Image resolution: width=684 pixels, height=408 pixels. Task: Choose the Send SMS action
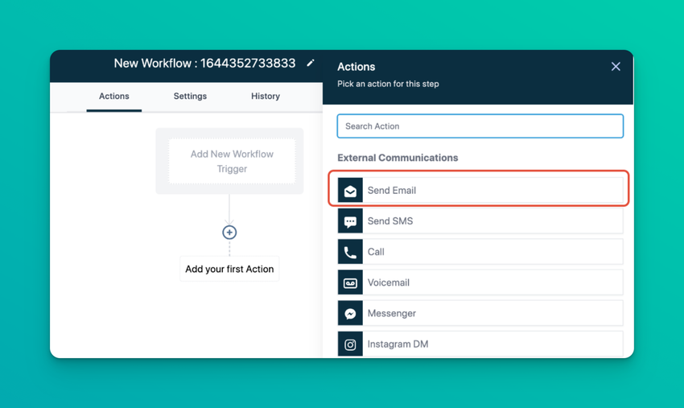(x=480, y=220)
